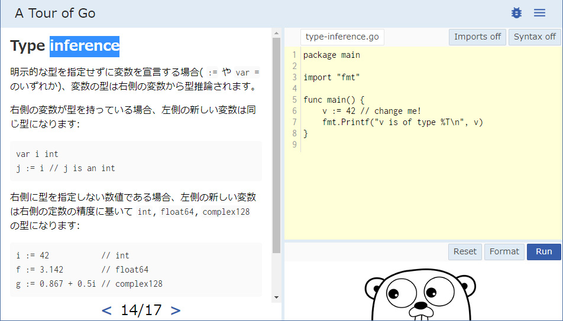
Task: Click example line 'g := 0.867 + 0.5i'
Action: pos(56,284)
